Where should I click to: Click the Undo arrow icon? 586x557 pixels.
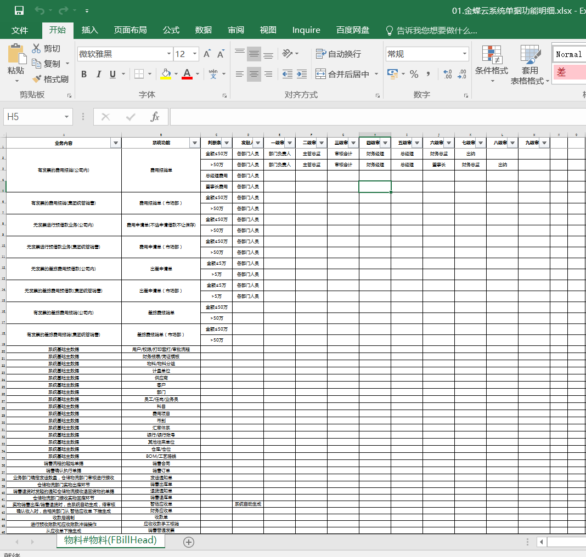[40, 10]
